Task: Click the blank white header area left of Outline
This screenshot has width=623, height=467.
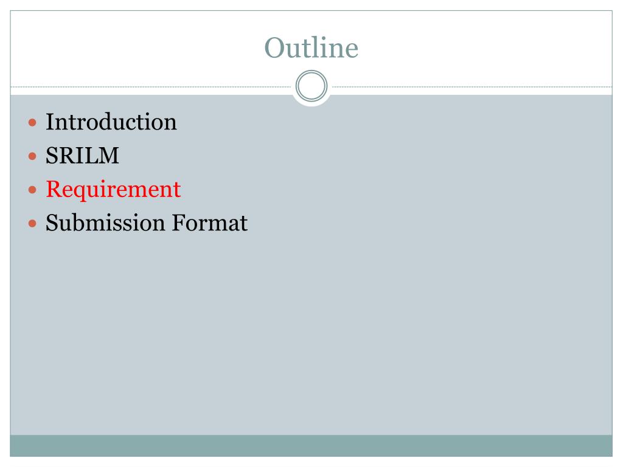Action: (x=135, y=47)
